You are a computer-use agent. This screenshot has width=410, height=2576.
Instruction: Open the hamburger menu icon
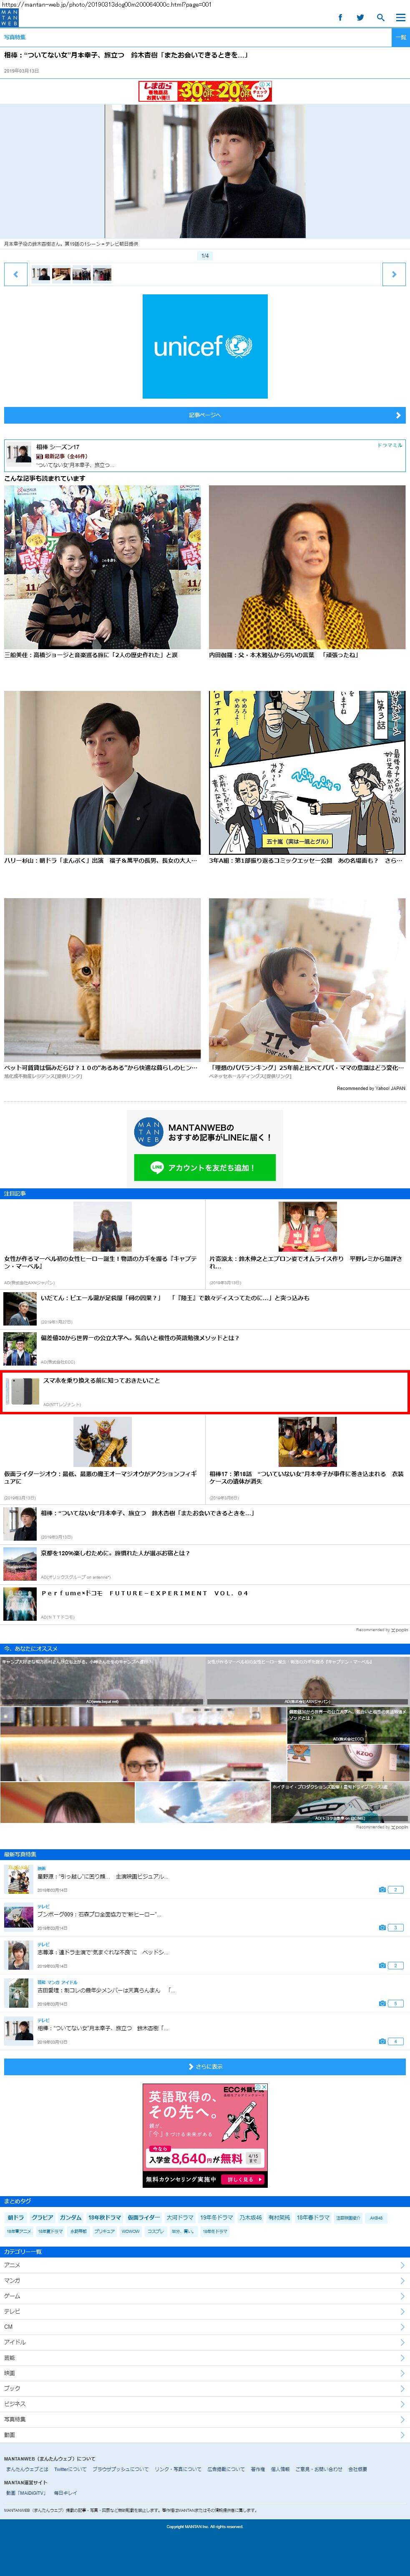click(399, 17)
